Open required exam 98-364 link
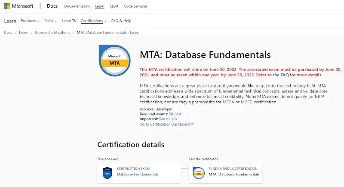Viewport: 344px width, 187px height. click(175, 114)
